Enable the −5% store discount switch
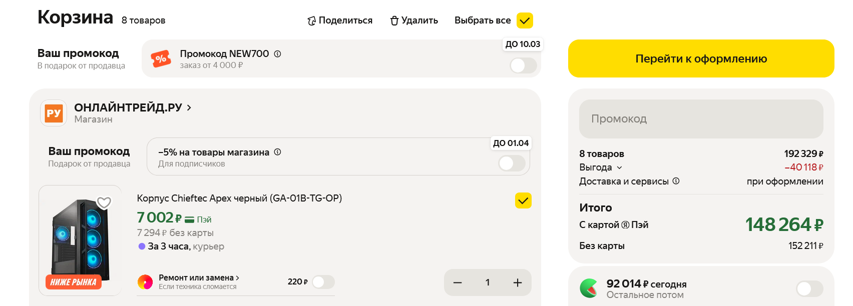 tap(512, 163)
